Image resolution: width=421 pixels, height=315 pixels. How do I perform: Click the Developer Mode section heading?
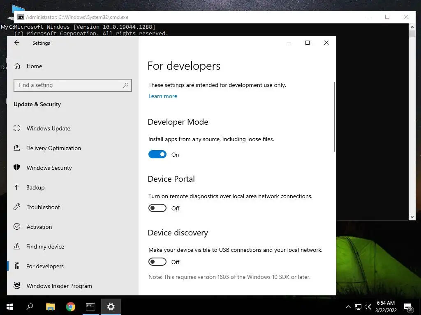click(x=178, y=122)
